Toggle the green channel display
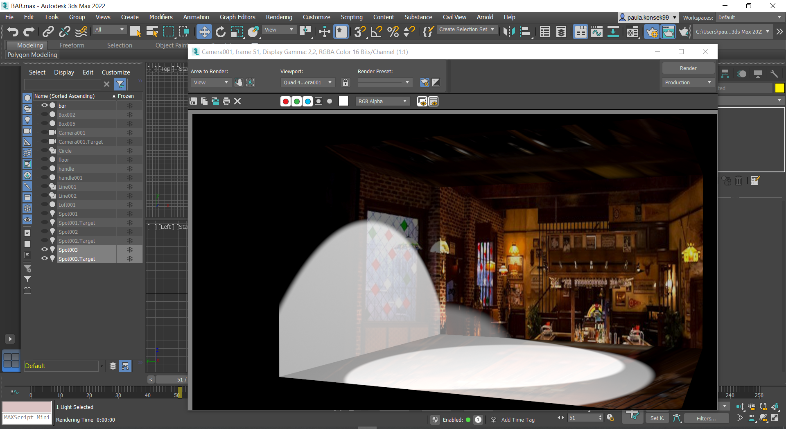The height and width of the screenshot is (429, 786). coord(297,101)
